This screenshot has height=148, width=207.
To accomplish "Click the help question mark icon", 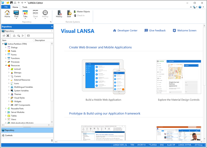I will coord(200,7).
